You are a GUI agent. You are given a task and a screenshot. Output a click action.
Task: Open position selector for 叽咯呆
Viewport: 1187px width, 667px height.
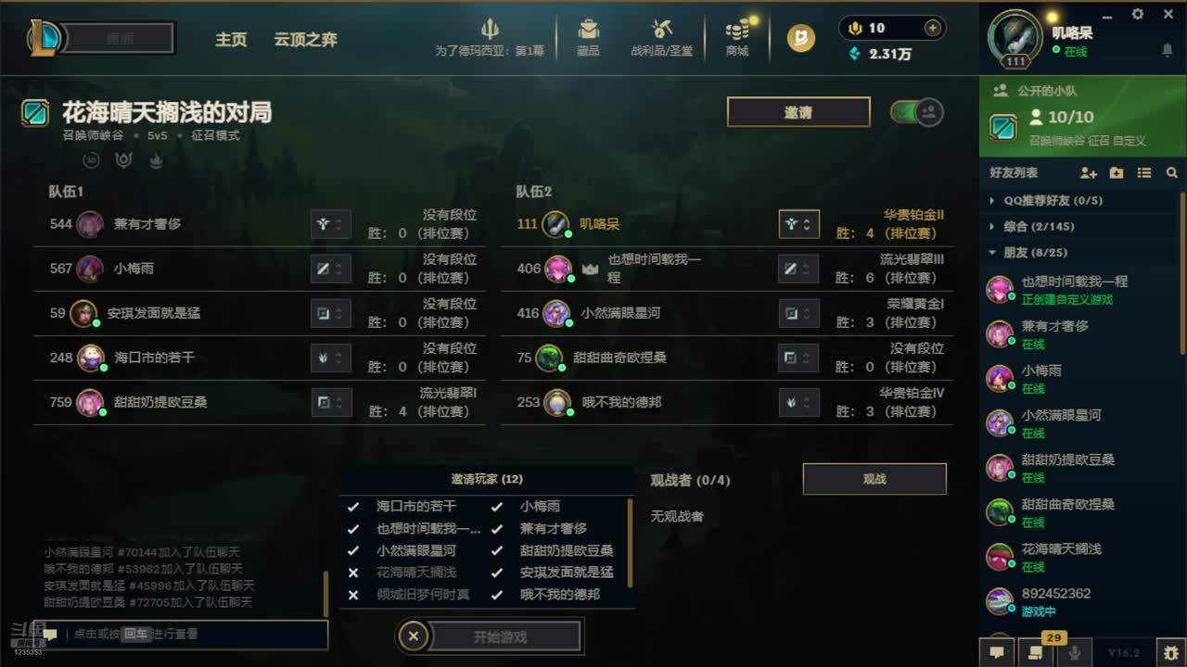tap(798, 223)
